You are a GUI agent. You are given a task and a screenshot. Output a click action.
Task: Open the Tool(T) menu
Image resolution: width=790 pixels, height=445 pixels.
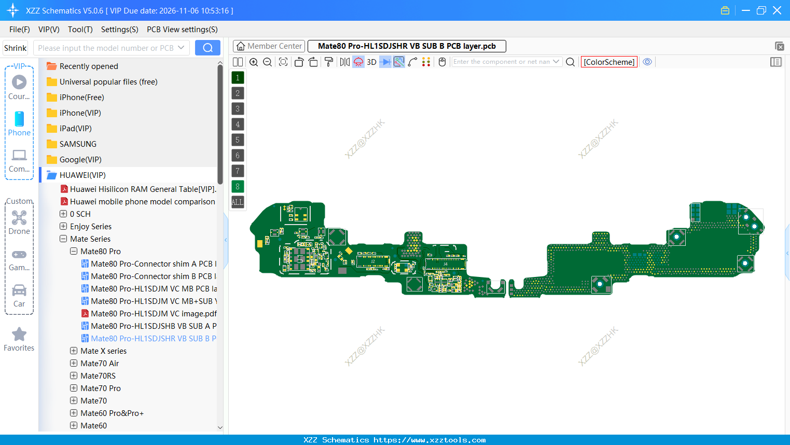[80, 30]
